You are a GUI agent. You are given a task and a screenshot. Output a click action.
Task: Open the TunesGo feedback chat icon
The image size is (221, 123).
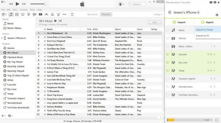(x=217, y=120)
